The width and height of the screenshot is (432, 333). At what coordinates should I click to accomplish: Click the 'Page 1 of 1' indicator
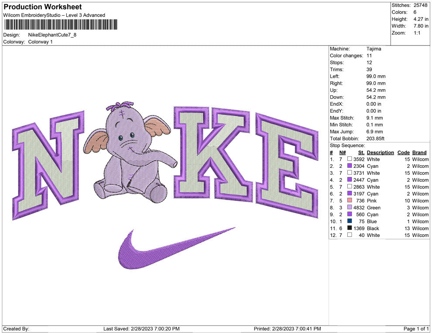(x=416, y=329)
